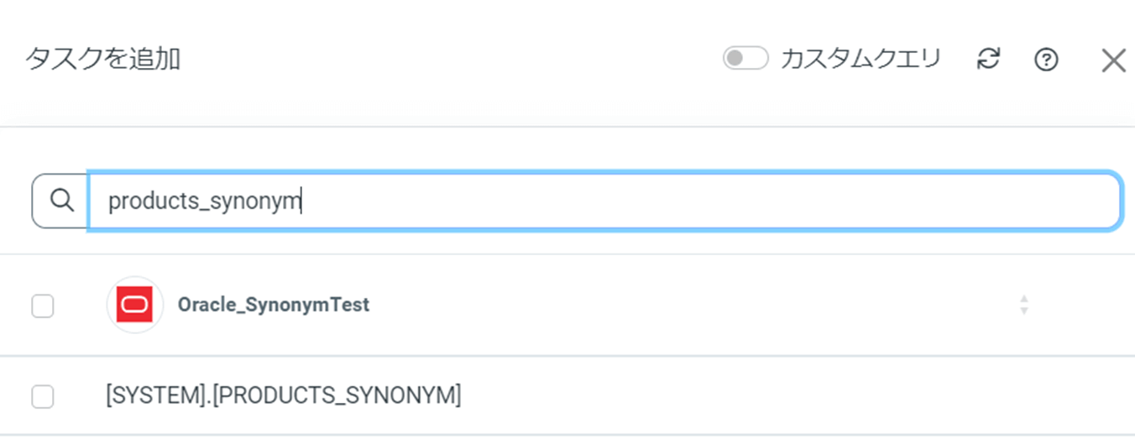Select the Oracle_SynonymTest connection name
The width and height of the screenshot is (1135, 444).
coord(273,305)
